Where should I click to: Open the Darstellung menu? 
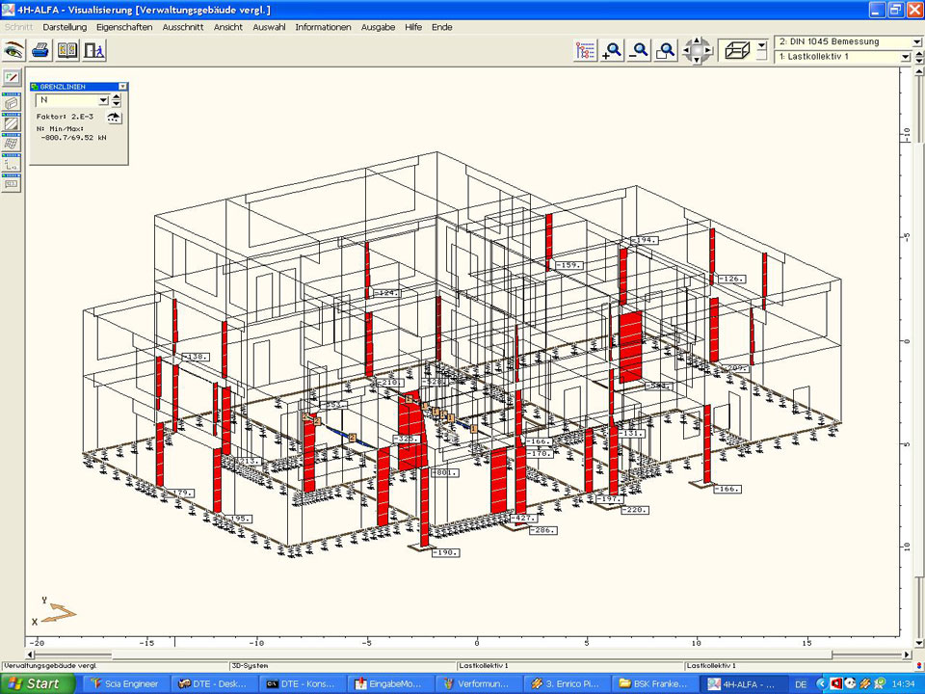click(65, 27)
